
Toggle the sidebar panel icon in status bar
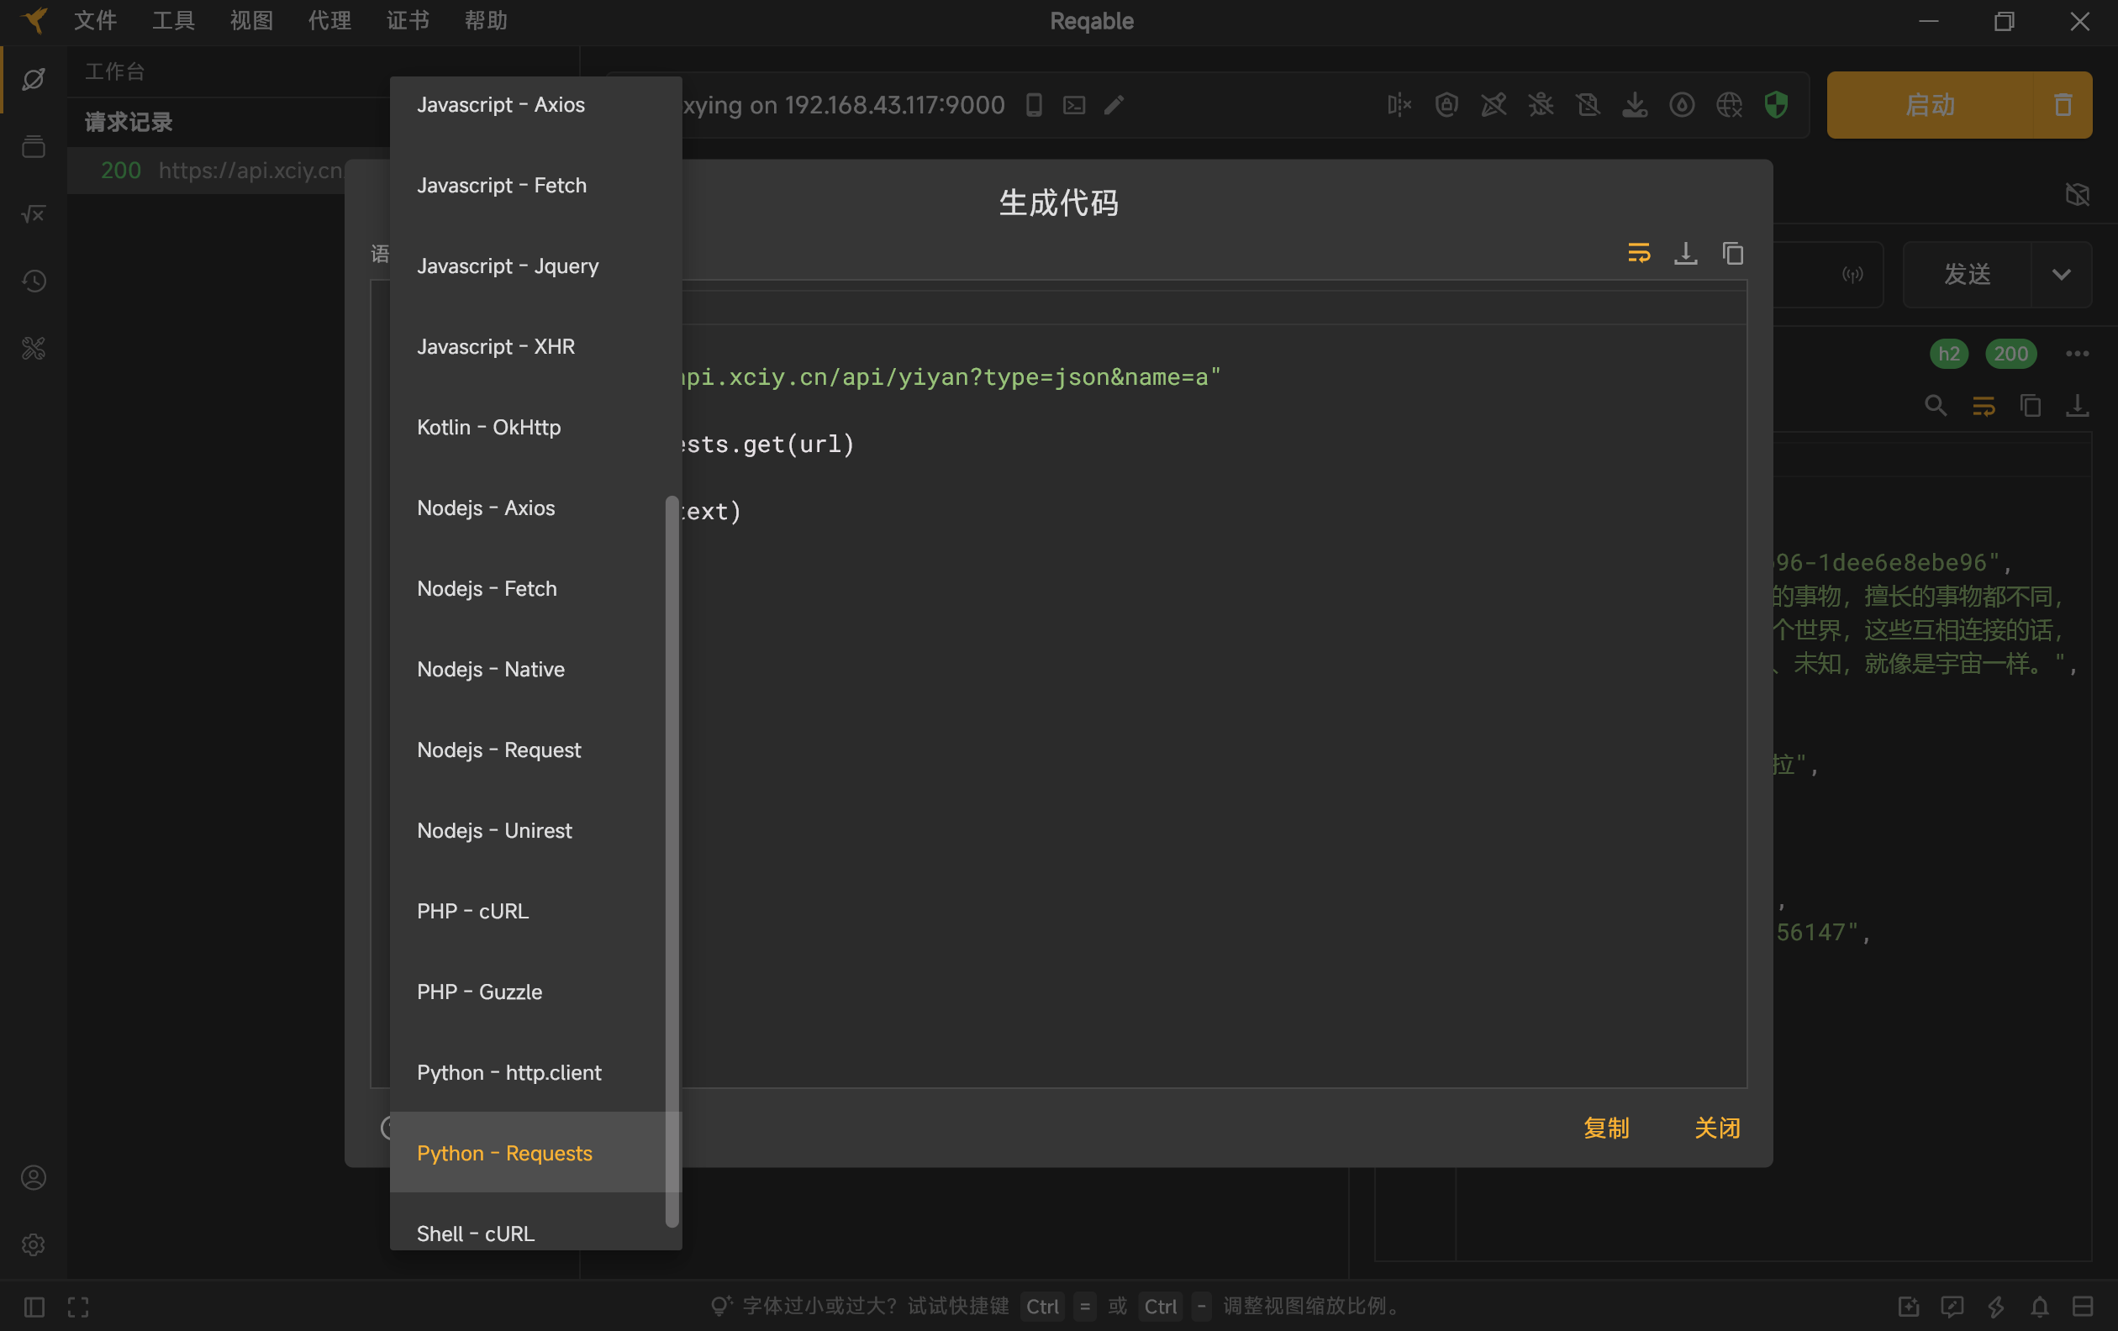(34, 1307)
